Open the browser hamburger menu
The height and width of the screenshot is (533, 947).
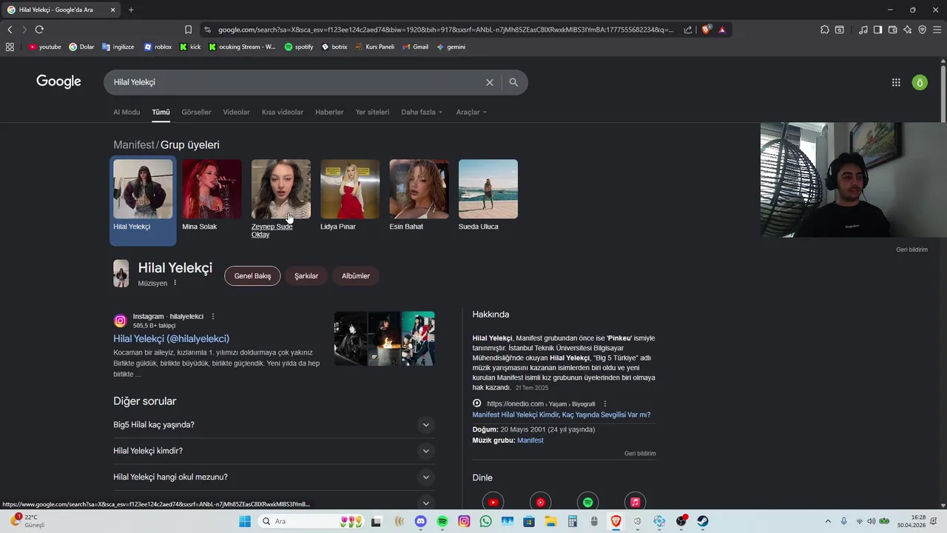pos(937,30)
